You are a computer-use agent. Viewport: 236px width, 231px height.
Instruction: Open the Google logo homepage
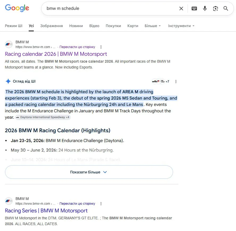(17, 8)
